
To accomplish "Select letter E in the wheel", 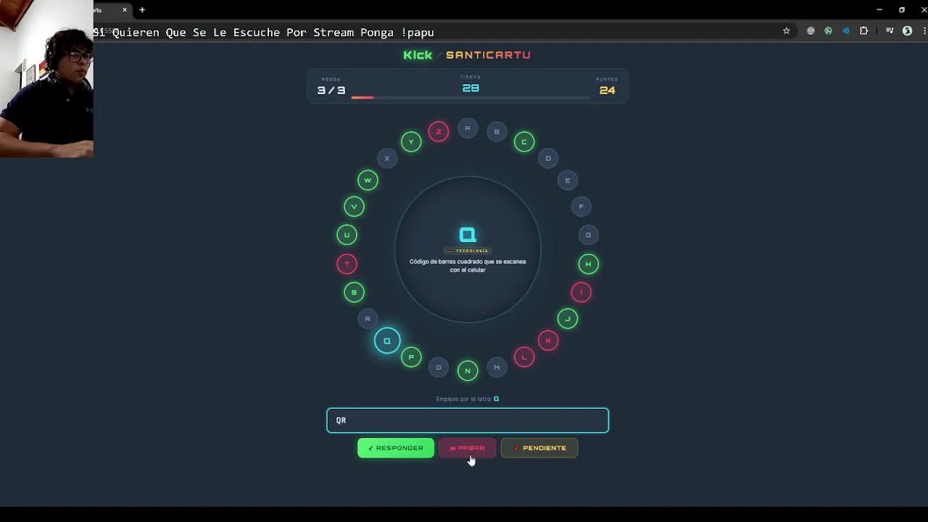I will tap(568, 180).
